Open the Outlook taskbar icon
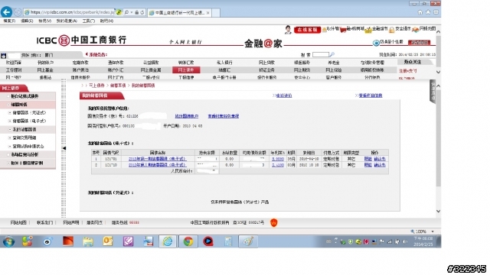 coord(108,241)
